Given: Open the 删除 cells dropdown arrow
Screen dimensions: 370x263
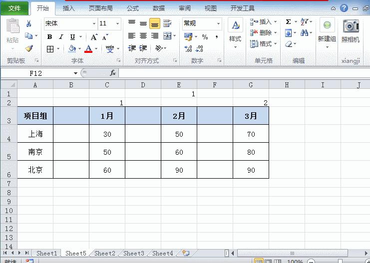Looking at the screenshot, I should click(x=275, y=33).
